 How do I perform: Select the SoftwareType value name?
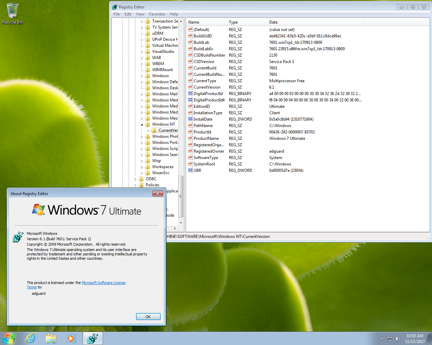(206, 157)
